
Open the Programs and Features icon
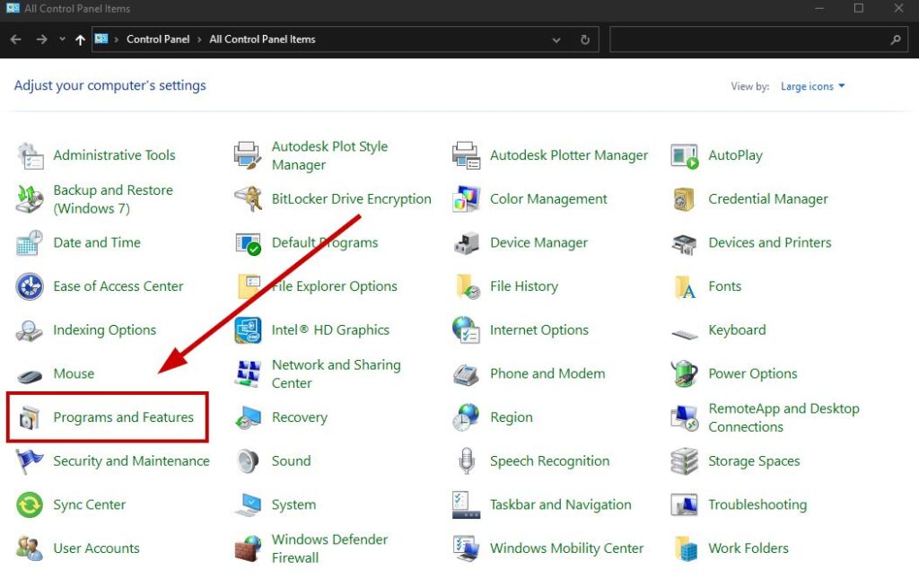(30, 417)
